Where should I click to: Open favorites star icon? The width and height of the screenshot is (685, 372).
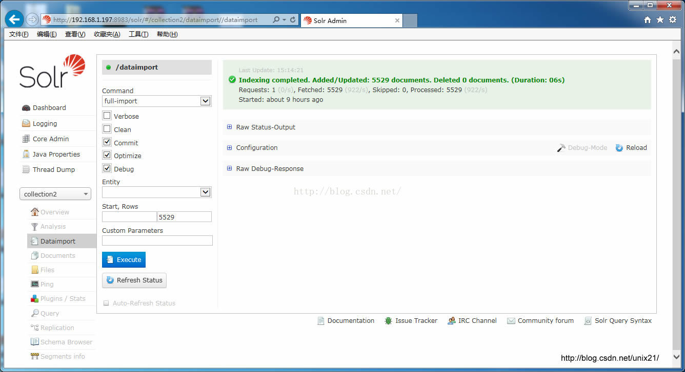[660, 20]
